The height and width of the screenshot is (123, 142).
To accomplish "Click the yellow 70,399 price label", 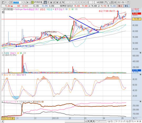I will (x=136, y=19).
